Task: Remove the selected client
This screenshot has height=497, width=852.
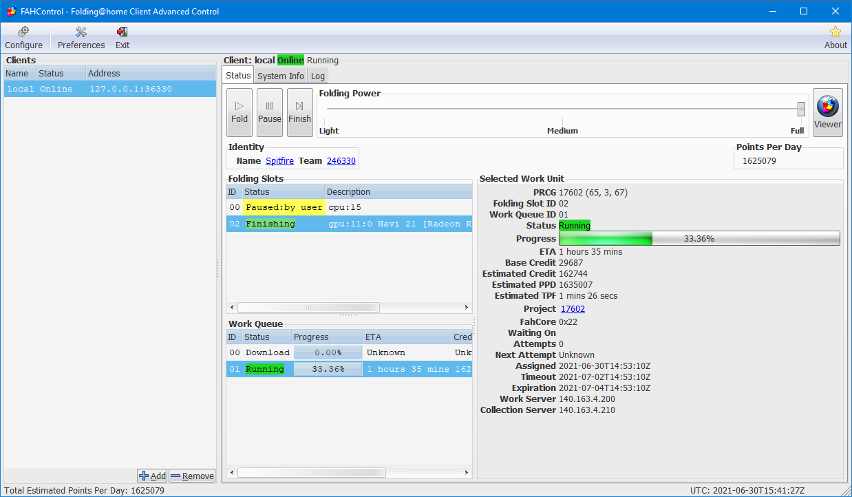Action: click(x=192, y=476)
